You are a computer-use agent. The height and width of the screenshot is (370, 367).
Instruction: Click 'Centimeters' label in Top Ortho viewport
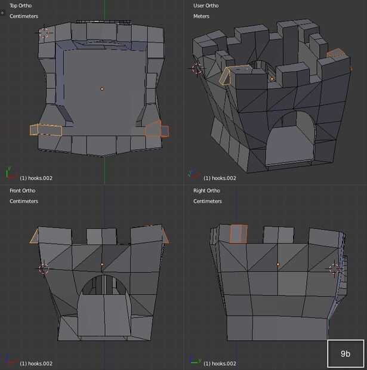coord(24,16)
